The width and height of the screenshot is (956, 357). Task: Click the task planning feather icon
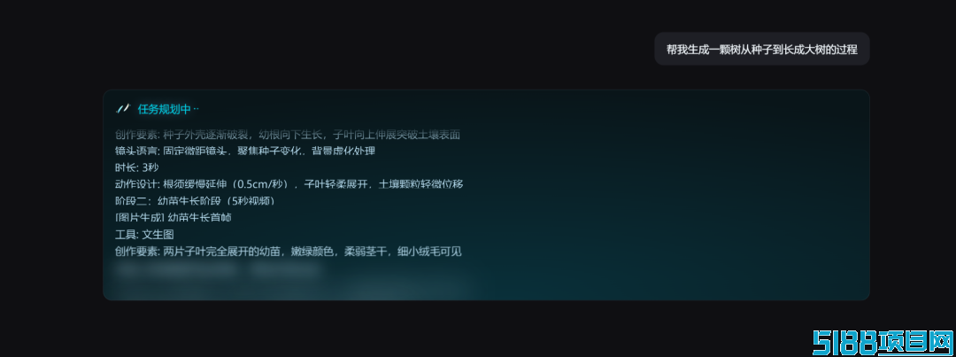pyautogui.click(x=123, y=109)
